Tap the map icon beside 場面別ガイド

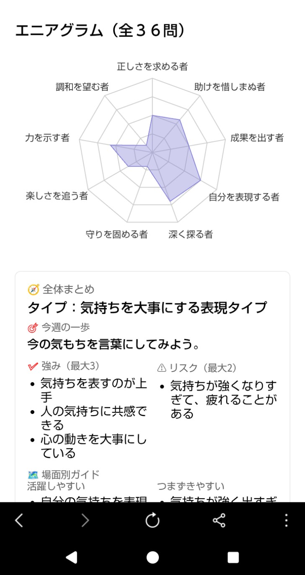click(33, 475)
